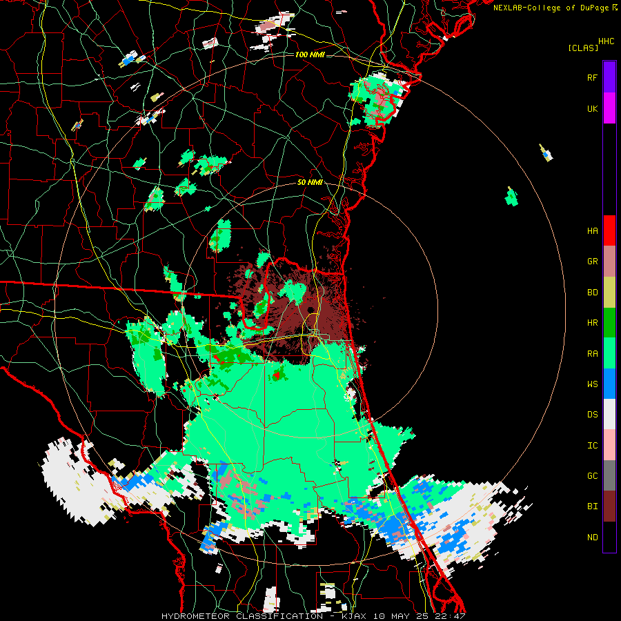Click the RF legend label
This screenshot has height=621, width=621.
coord(592,77)
